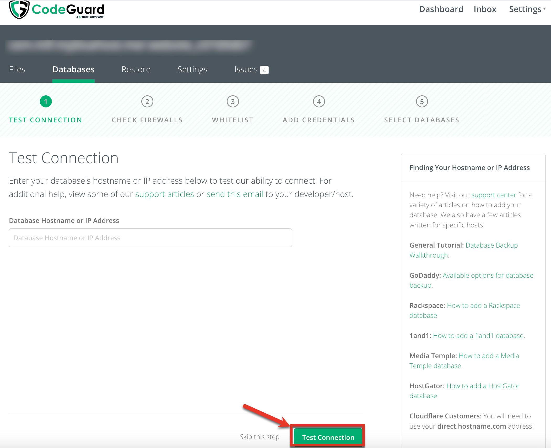Open the site Settings tab
The width and height of the screenshot is (551, 448).
[192, 69]
